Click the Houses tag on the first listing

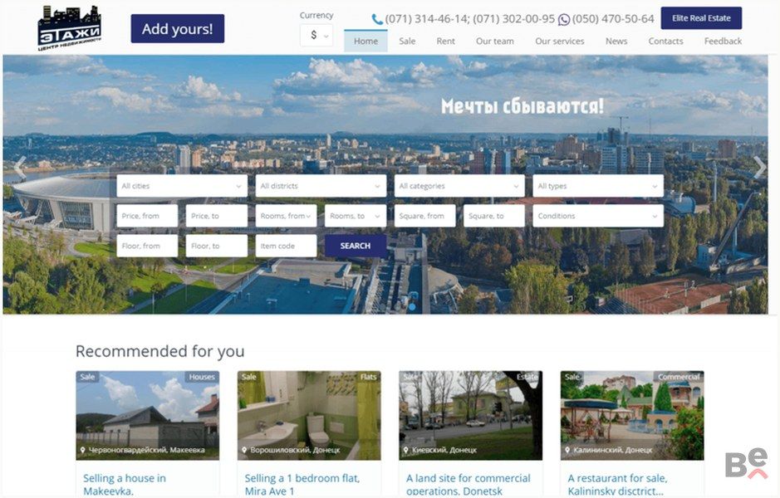click(x=202, y=377)
